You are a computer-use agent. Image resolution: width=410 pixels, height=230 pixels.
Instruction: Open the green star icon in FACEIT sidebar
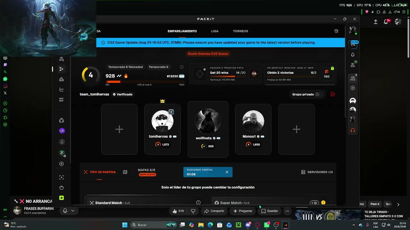[x=61, y=198]
